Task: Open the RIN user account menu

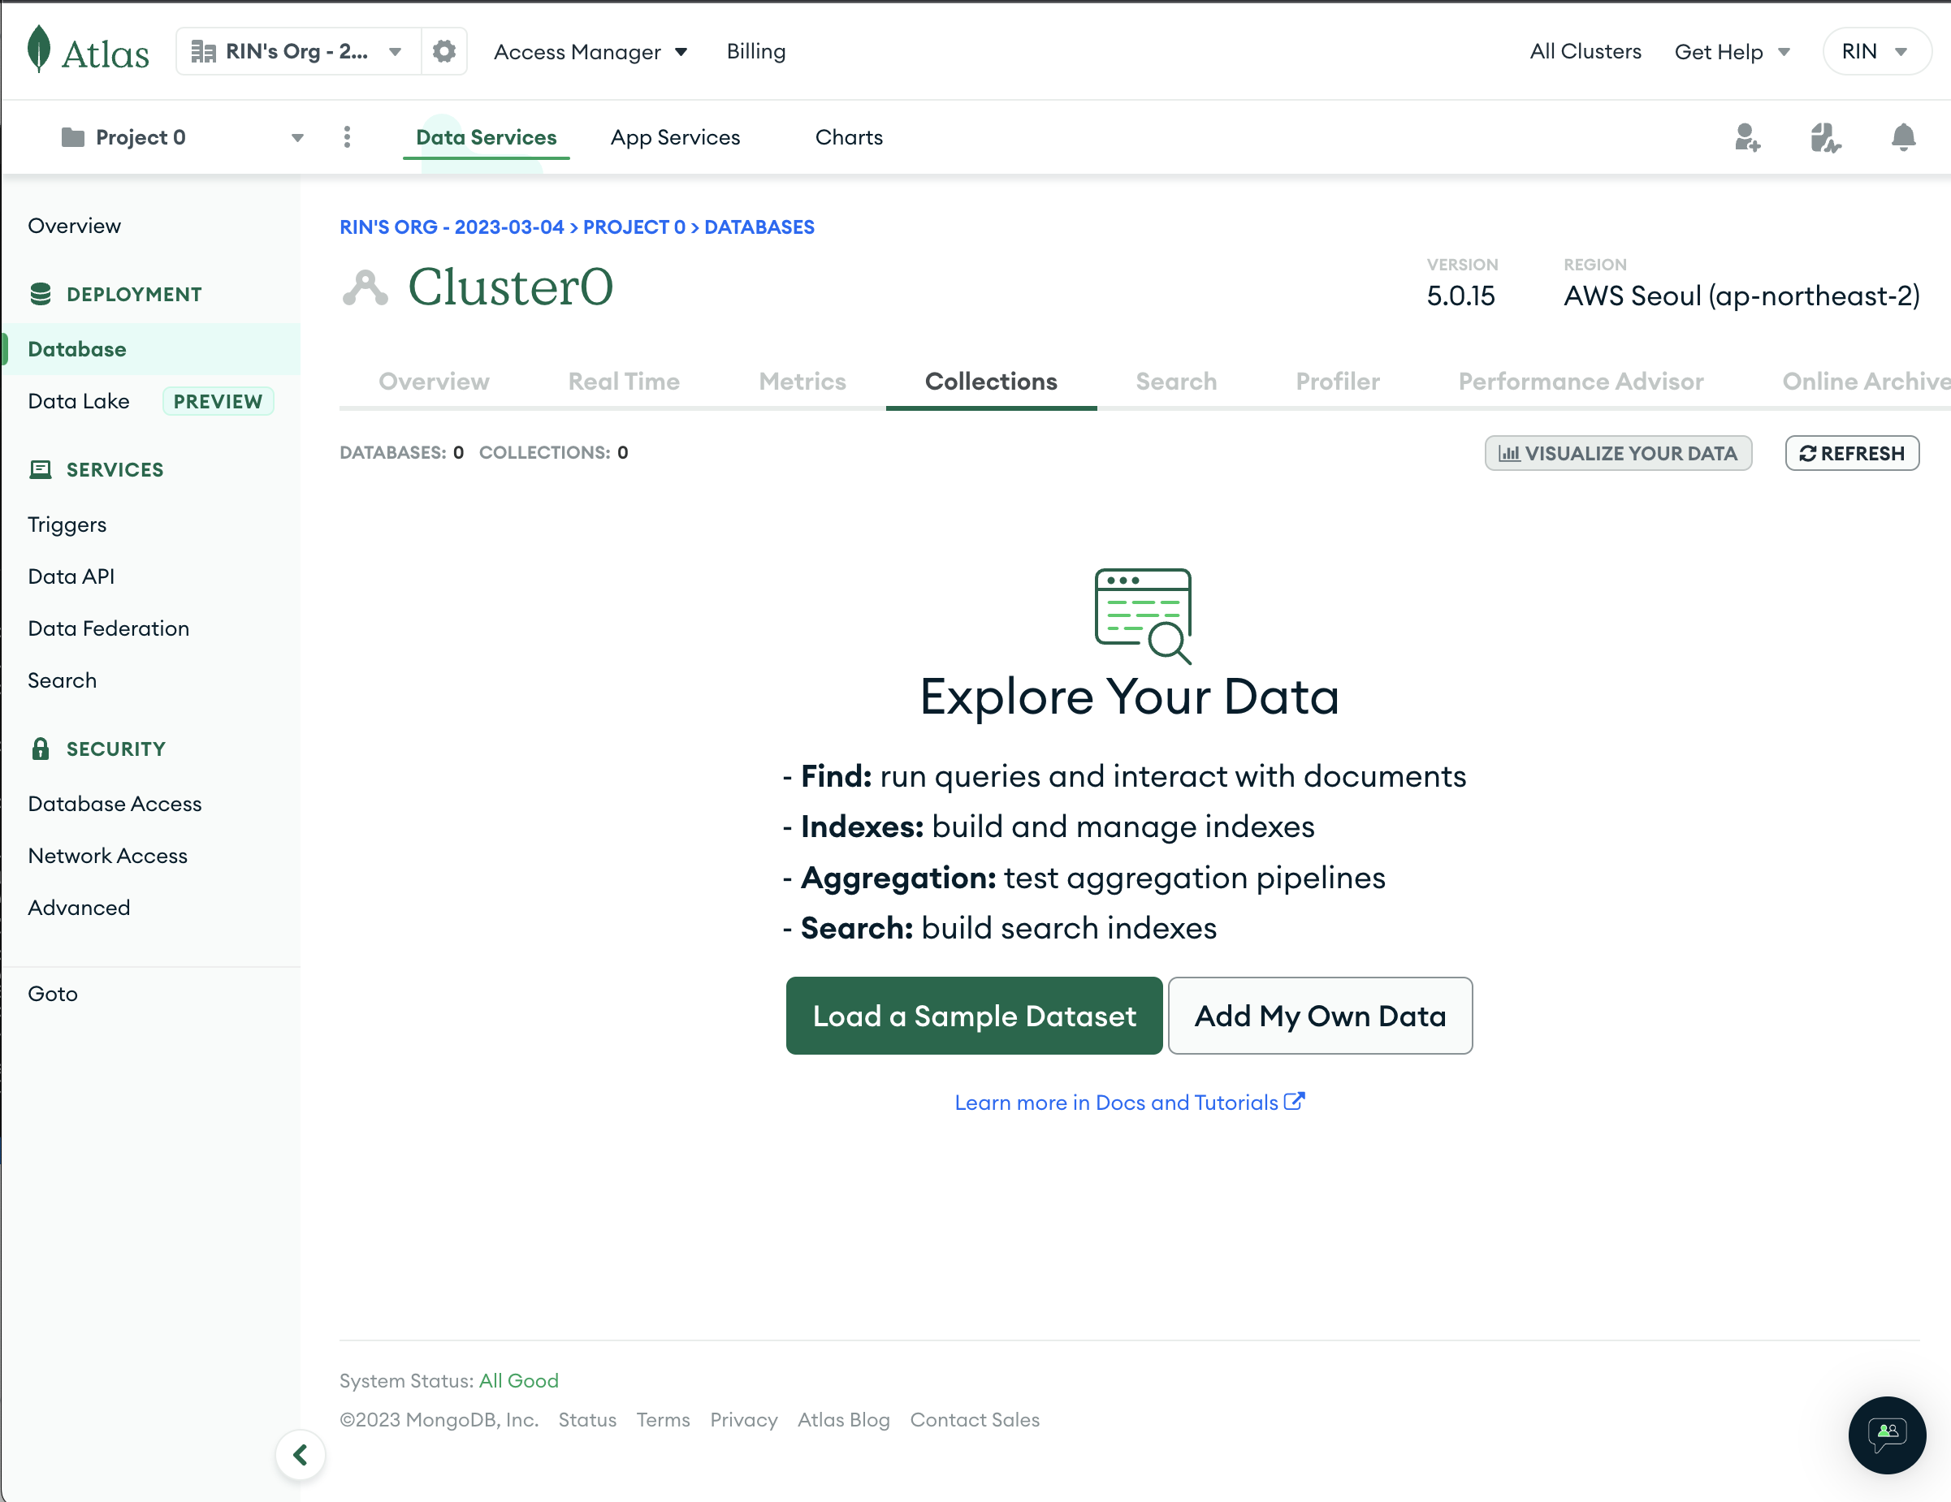Action: [x=1876, y=51]
